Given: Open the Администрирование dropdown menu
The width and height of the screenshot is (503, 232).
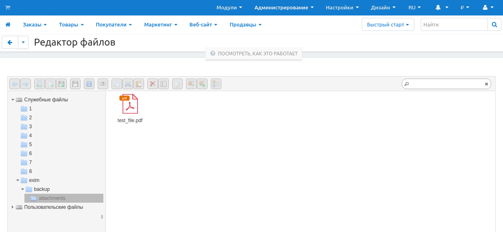Looking at the screenshot, I should (284, 7).
